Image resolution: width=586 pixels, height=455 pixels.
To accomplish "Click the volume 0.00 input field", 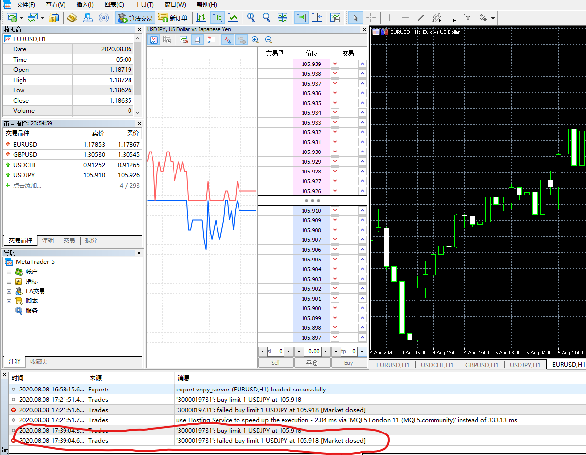I will 312,351.
